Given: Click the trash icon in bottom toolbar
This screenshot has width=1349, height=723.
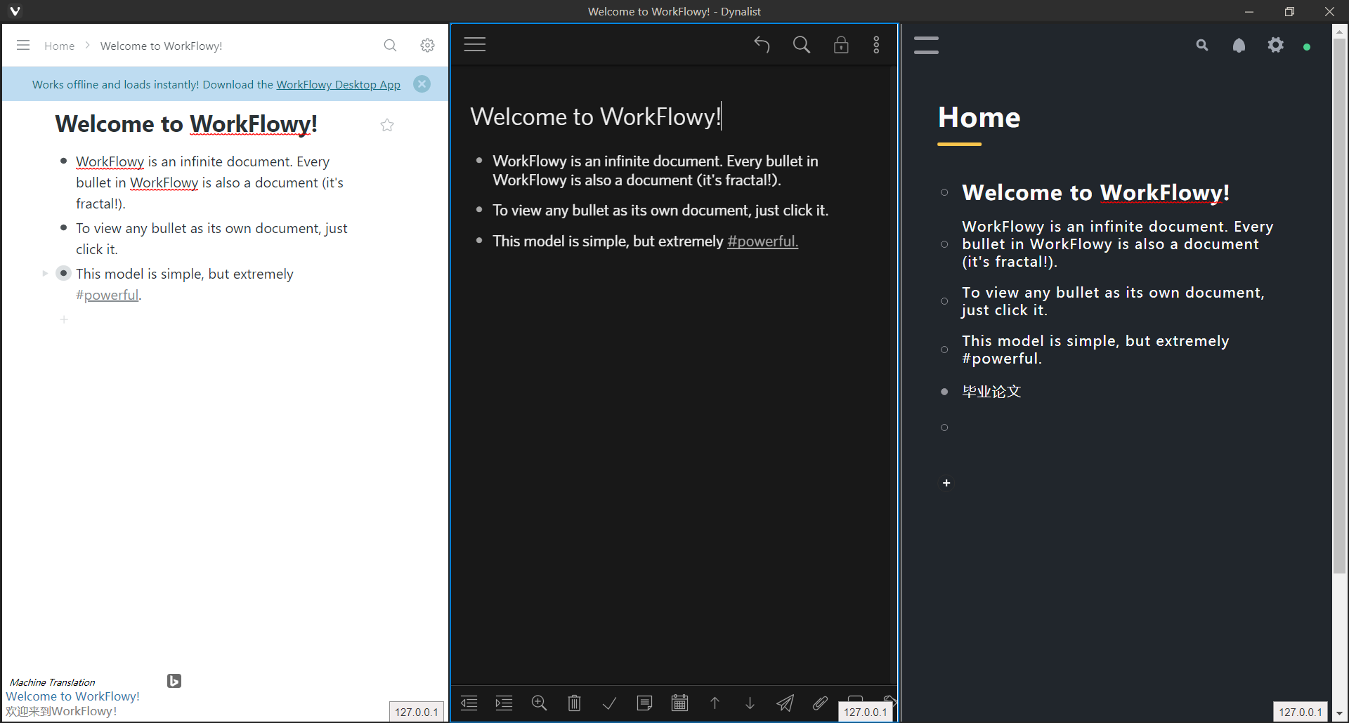Looking at the screenshot, I should tap(574, 703).
